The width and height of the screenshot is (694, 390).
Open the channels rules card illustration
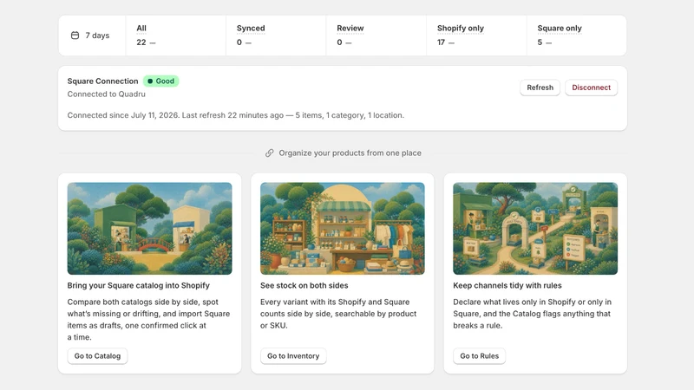[x=535, y=229]
